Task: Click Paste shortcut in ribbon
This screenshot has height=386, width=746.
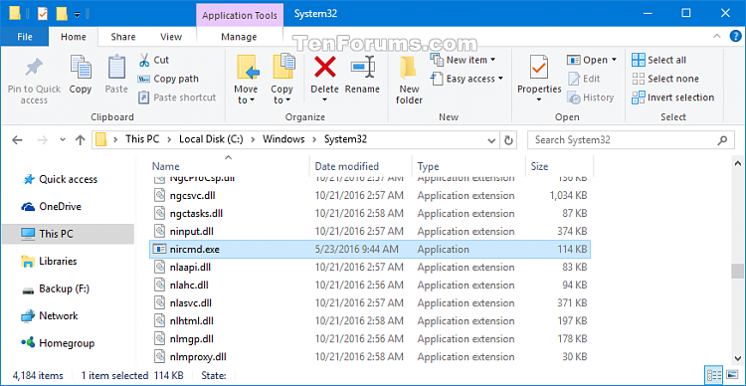Action: pyautogui.click(x=177, y=97)
